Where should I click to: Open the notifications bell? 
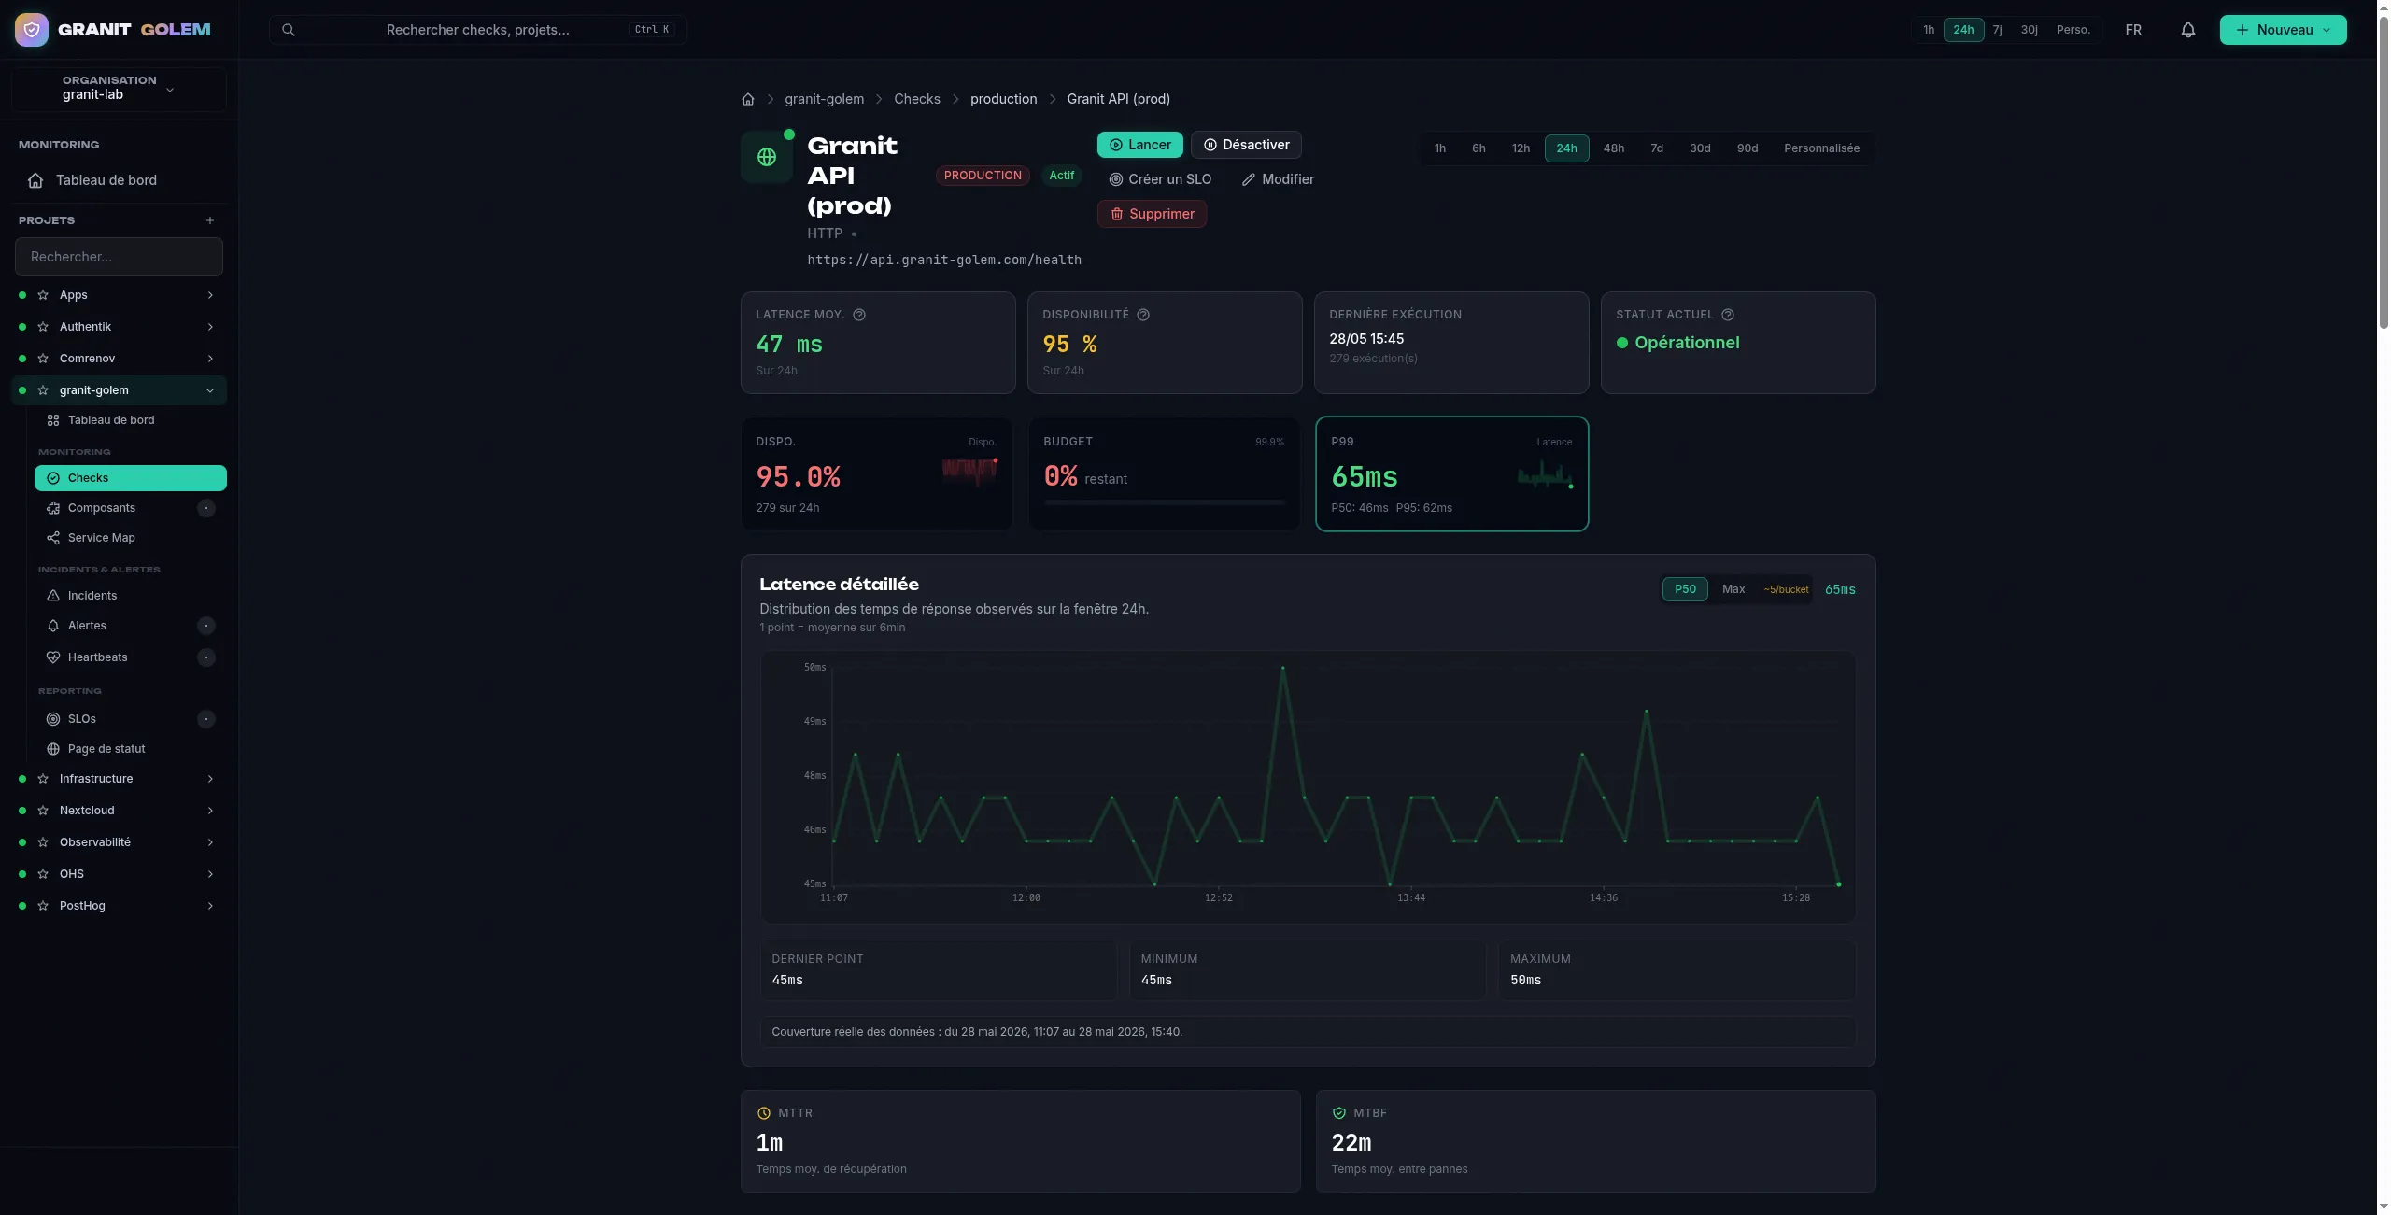point(2188,30)
